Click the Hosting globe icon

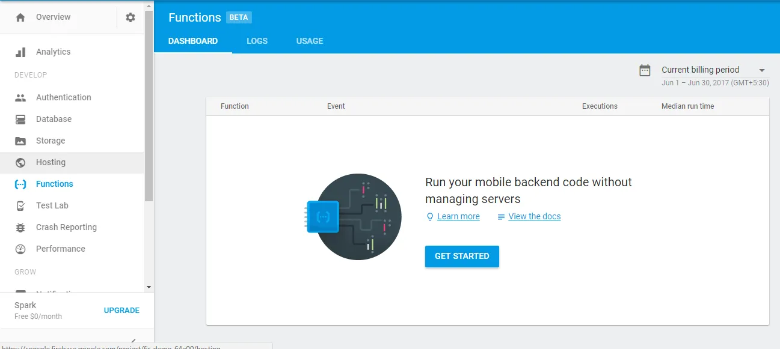(x=20, y=163)
